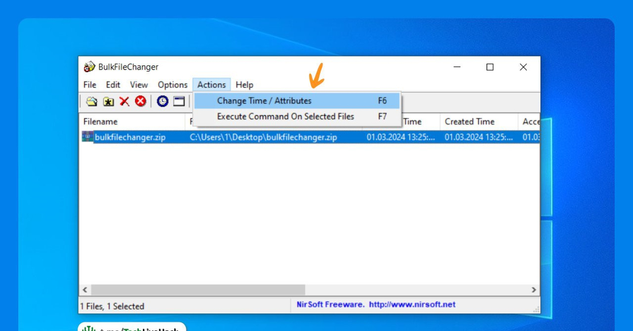Viewport: 633px width, 331px height.
Task: Click the starred folder Add By Wildcard icon
Action: click(x=108, y=101)
